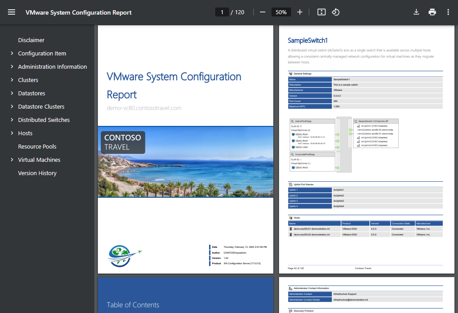Expand the Clusters outline entry
Viewport: 458px width, 313px height.
coord(12,80)
